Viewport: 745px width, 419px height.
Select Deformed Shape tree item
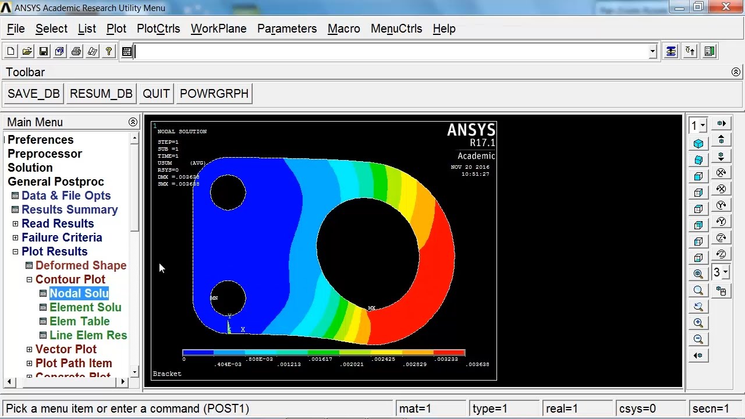pyautogui.click(x=81, y=265)
